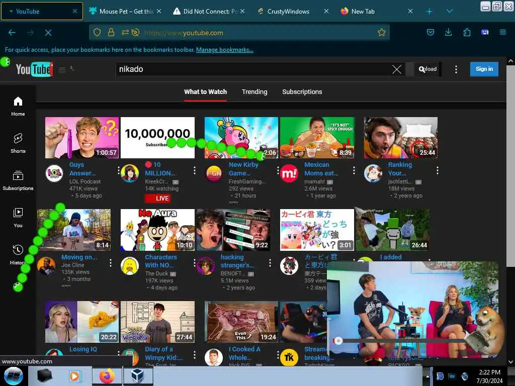Image resolution: width=515 pixels, height=386 pixels.
Task: Open options for hacking stranger's video
Action: pos(270,262)
